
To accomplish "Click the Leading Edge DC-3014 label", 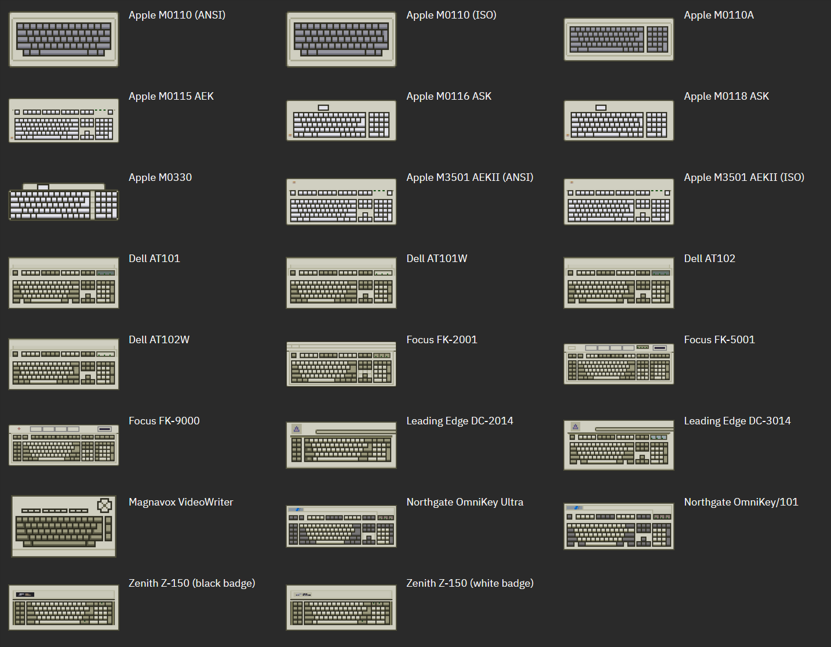I will click(737, 421).
